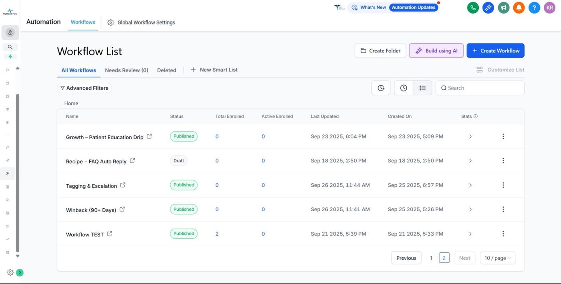The image size is (561, 284).
Task: Switch to the Deleted tab
Action: tap(167, 70)
